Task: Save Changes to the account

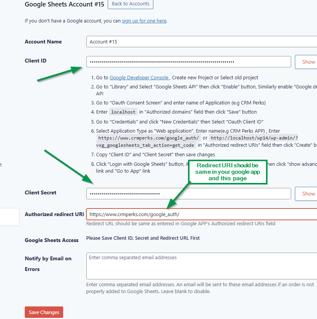Action: point(44,312)
